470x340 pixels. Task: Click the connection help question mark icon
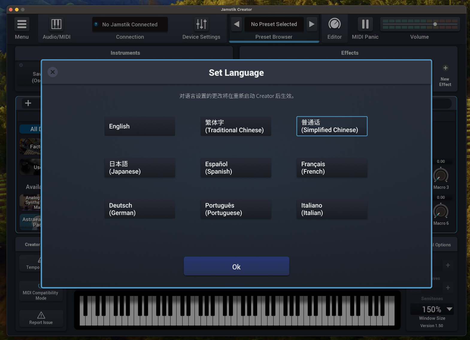96,24
